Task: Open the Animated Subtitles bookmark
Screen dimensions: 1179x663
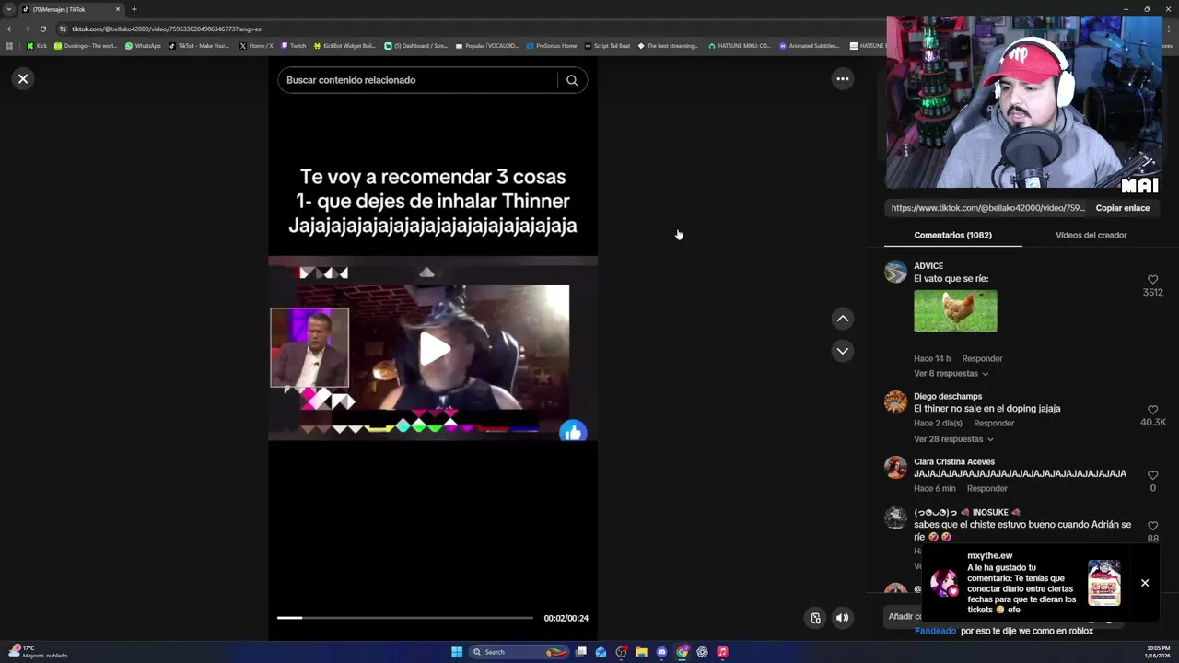Action: point(809,46)
